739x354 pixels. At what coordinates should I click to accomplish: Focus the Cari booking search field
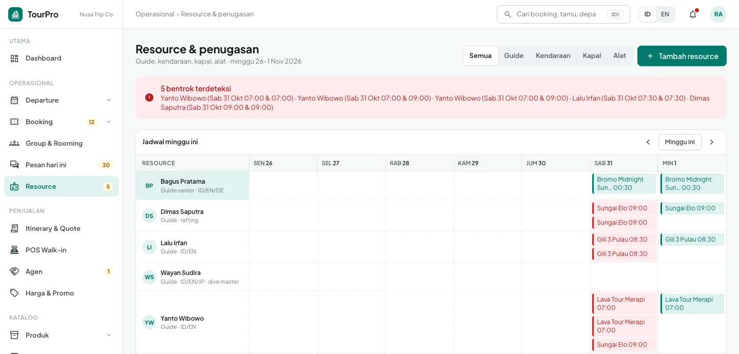click(563, 14)
